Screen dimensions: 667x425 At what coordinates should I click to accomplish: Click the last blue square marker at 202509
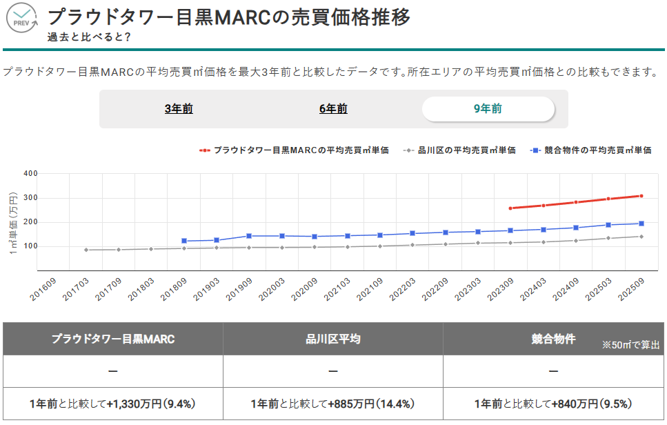point(641,224)
